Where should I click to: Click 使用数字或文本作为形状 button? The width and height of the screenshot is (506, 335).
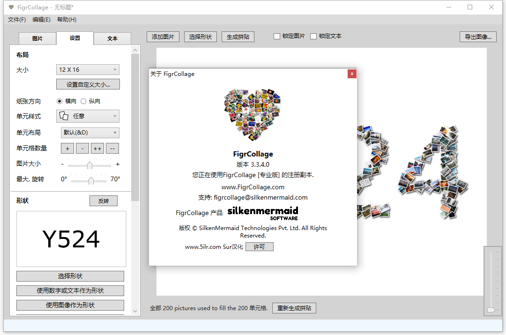[x=70, y=291]
